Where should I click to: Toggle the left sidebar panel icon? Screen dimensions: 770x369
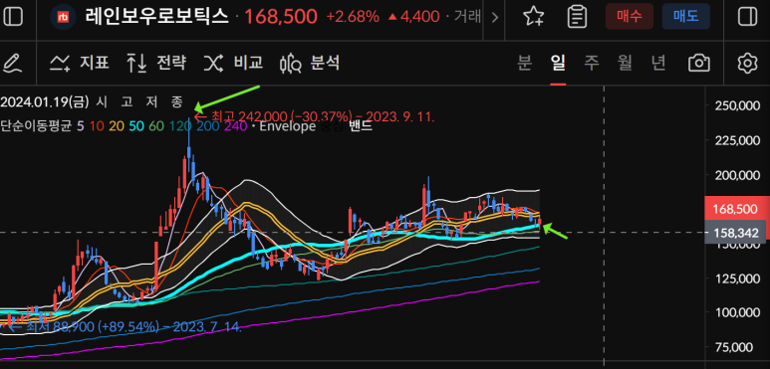[13, 17]
